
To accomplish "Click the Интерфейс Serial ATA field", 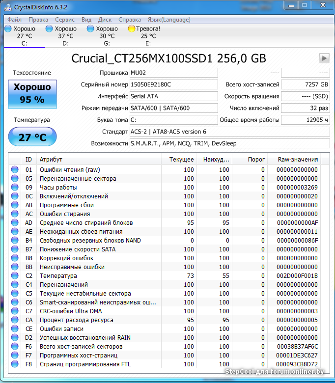I will 174,96.
